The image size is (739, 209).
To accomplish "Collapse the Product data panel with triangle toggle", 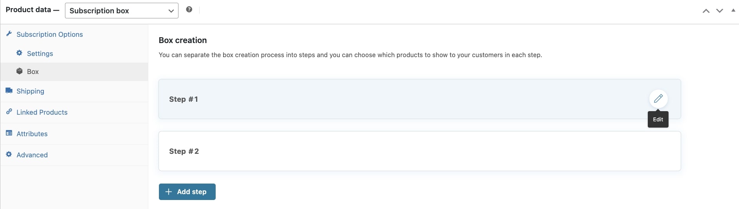I will point(733,11).
